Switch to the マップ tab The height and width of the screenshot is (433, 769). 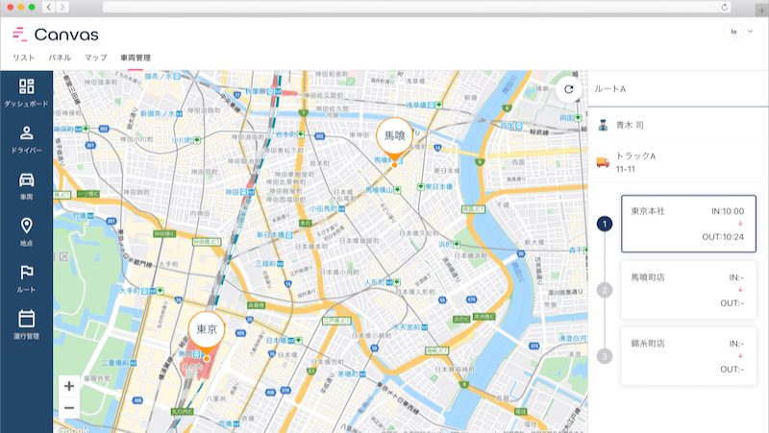pos(95,59)
